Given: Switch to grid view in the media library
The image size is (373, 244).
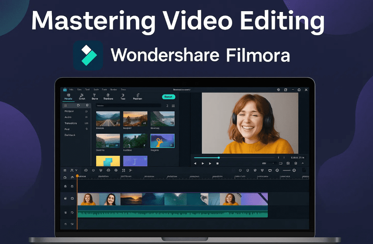Looking at the screenshot, I should pos(173,106).
